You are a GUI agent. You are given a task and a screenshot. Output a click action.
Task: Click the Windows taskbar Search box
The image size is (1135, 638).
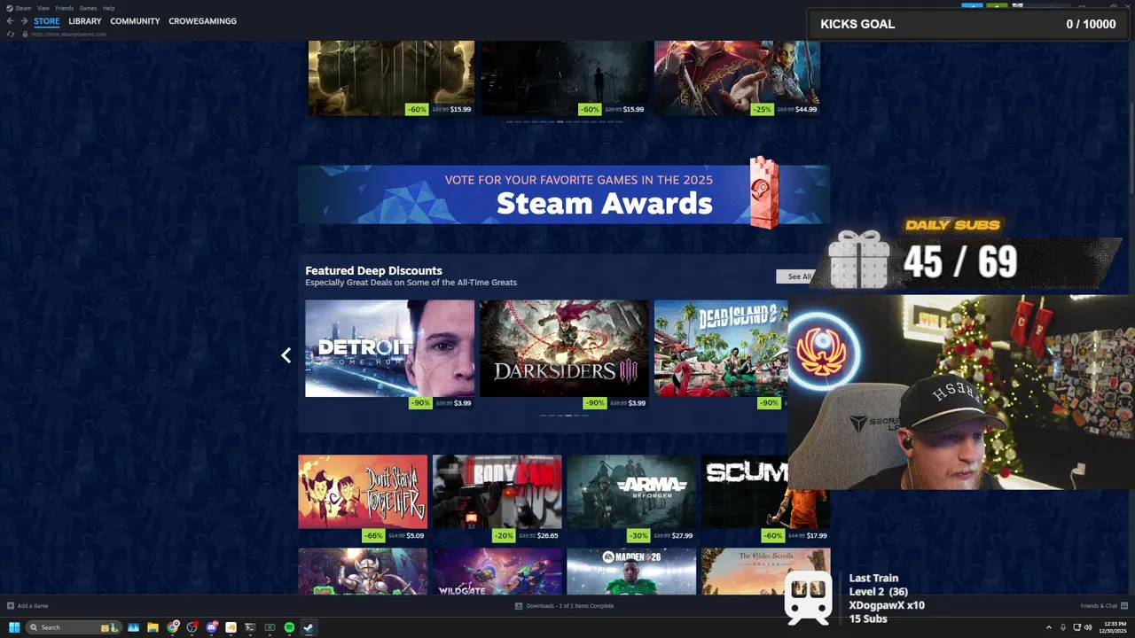pos(74,627)
